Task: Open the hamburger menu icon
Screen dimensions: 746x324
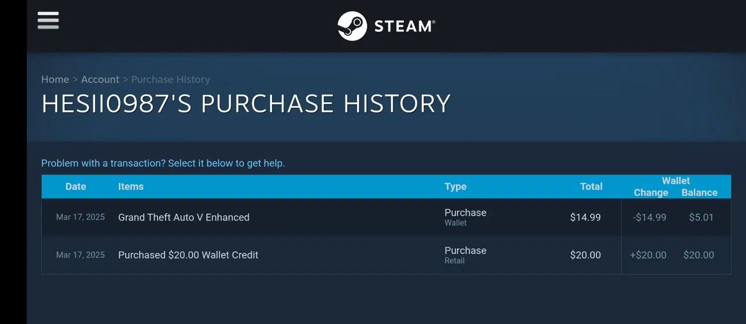Action: pyautogui.click(x=48, y=20)
